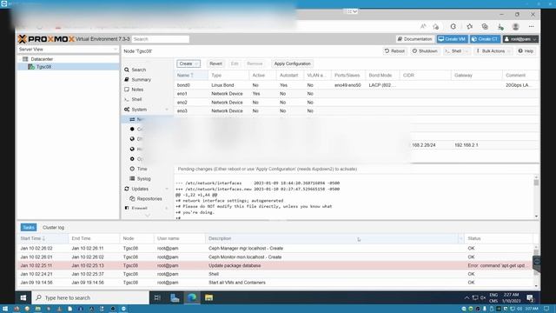This screenshot has width=556, height=313.
Task: Open browser profile avatar icon
Action: click(x=515, y=27)
